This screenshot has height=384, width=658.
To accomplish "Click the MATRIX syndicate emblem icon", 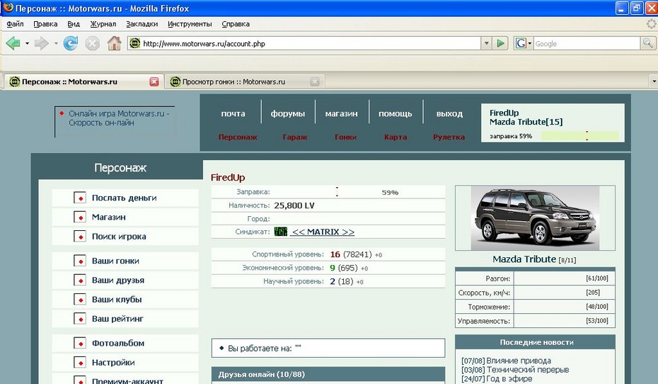I will (281, 232).
